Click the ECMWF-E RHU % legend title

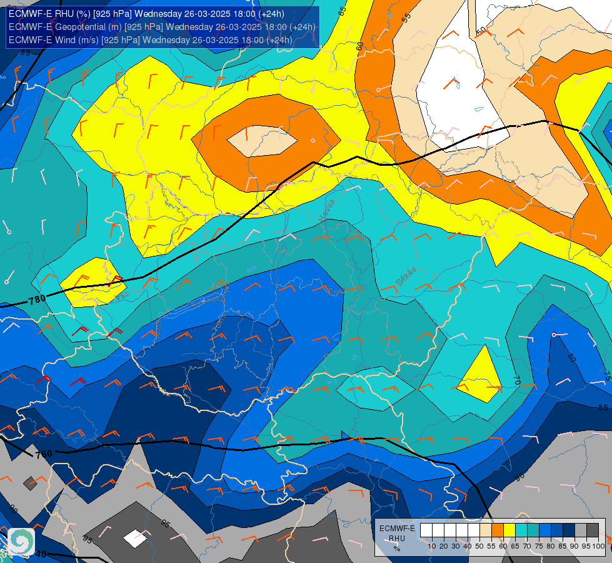click(397, 539)
